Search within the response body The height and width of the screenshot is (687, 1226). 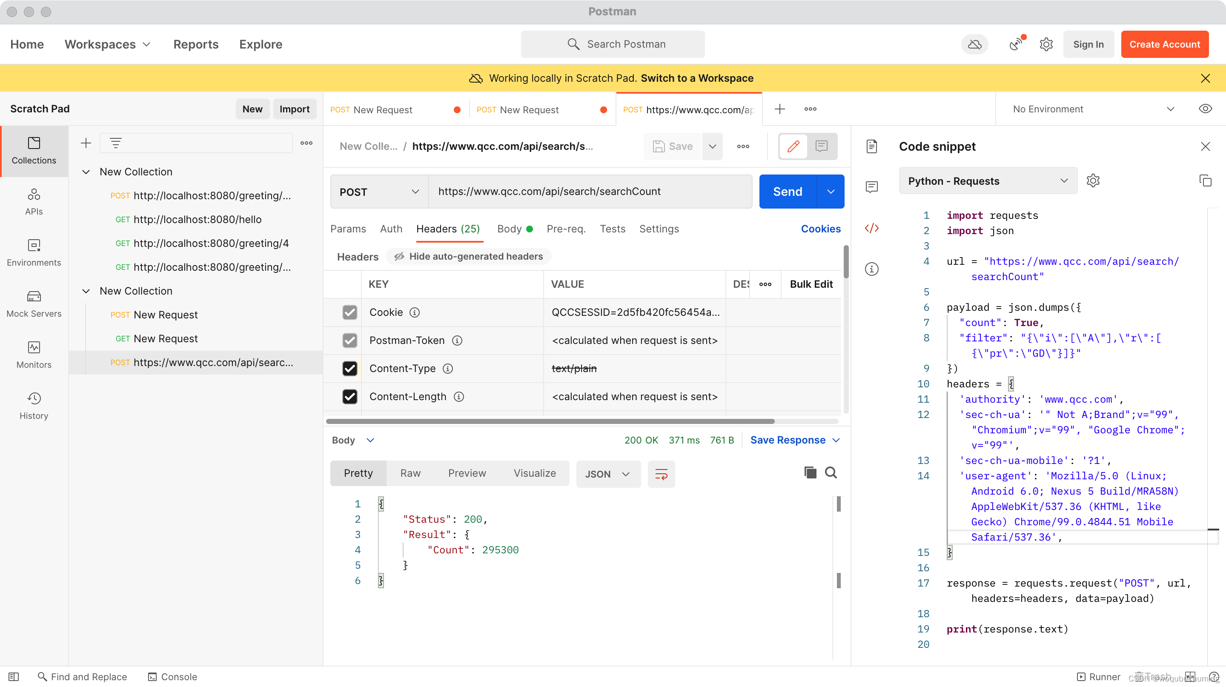(831, 472)
